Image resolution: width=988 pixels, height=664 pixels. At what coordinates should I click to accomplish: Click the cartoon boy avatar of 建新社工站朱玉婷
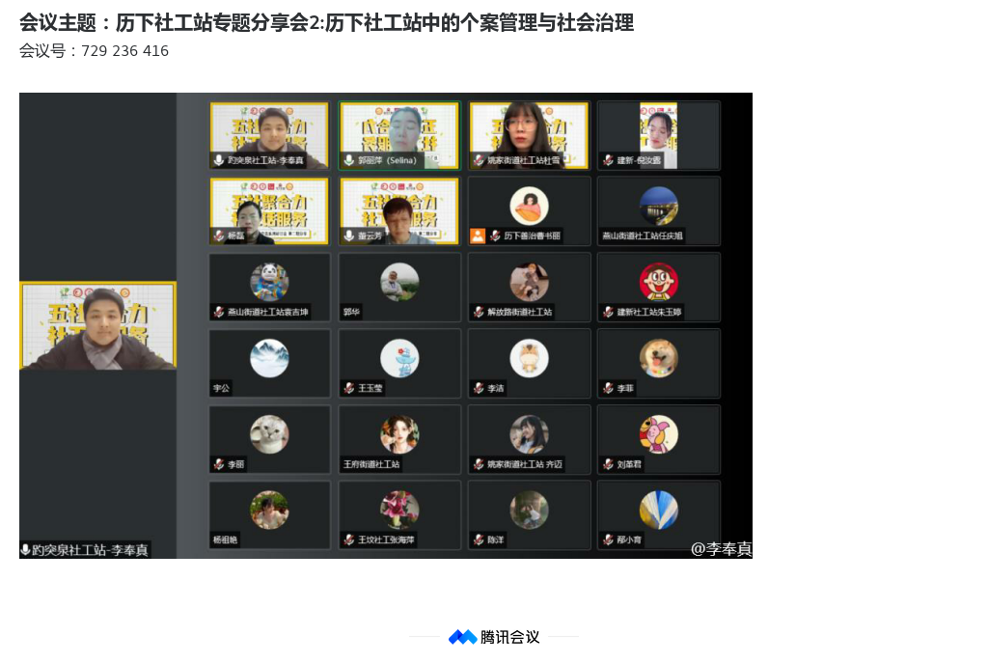658,282
